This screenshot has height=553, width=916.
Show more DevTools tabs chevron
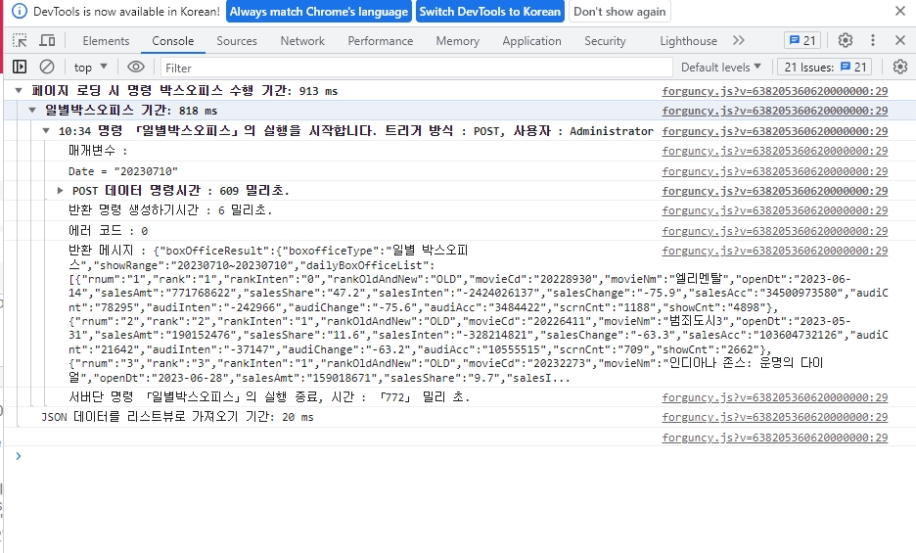738,40
